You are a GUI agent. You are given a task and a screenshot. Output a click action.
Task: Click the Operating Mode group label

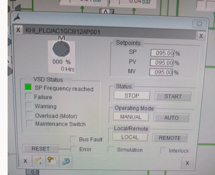tap(134, 108)
